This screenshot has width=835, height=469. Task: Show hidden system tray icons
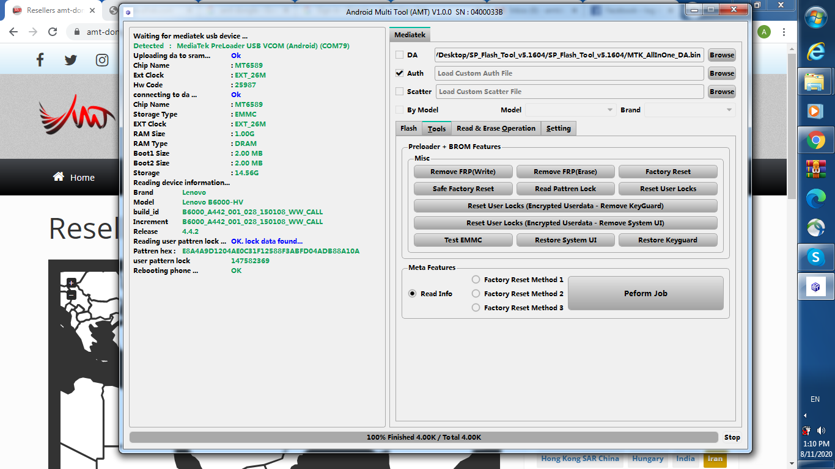coord(805,416)
